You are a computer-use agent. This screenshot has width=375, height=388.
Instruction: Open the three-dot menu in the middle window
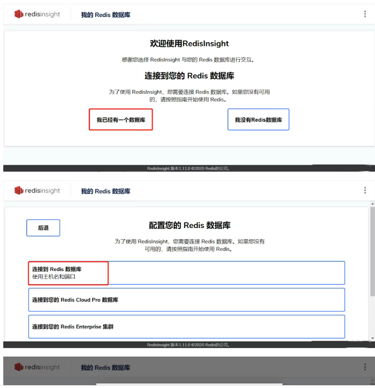(x=365, y=190)
